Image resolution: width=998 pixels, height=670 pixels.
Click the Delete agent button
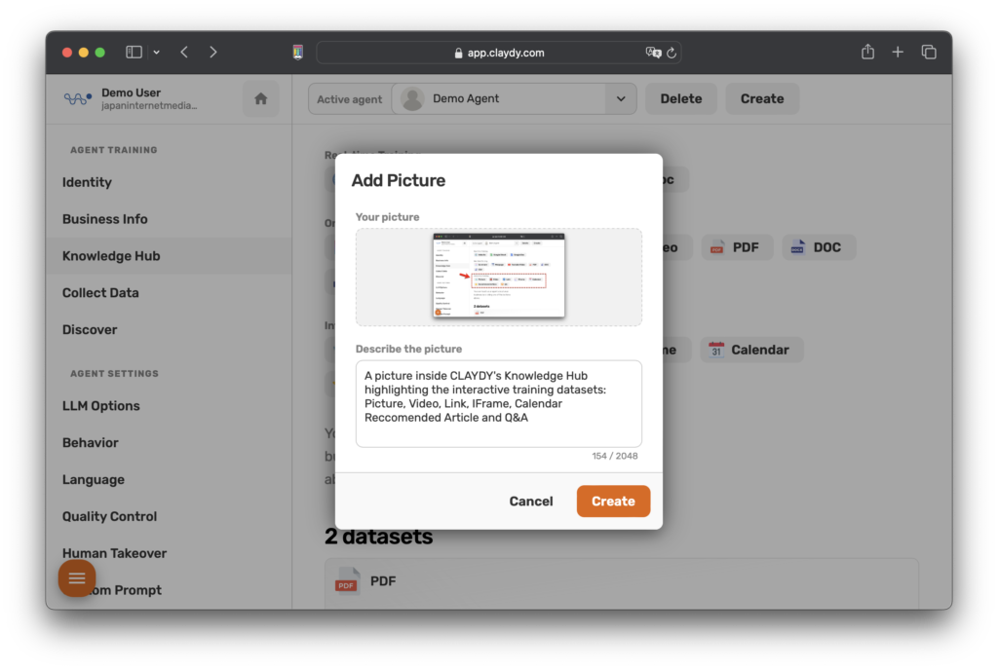pos(680,98)
